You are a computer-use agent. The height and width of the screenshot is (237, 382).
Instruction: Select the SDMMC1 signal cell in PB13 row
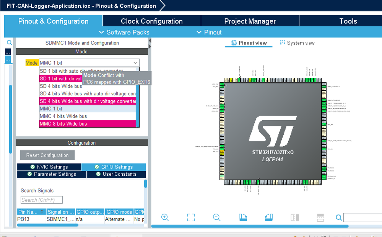(61, 219)
